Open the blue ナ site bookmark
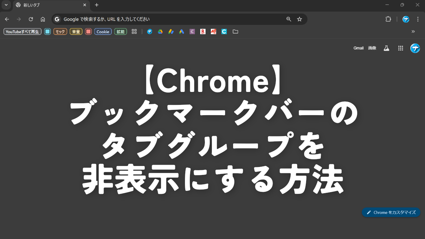 point(150,32)
